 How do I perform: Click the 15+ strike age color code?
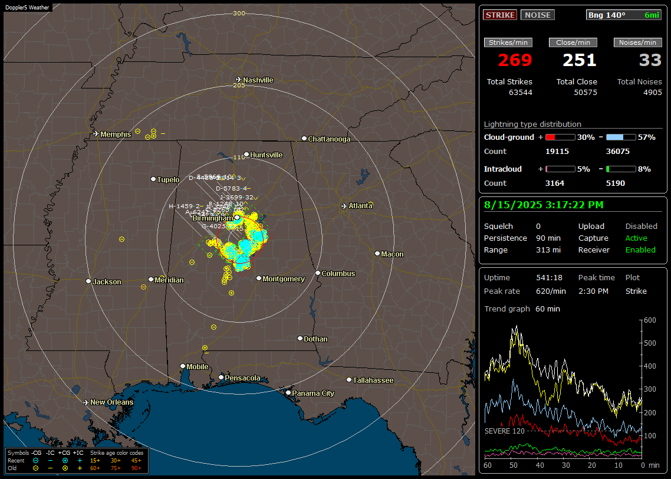pyautogui.click(x=95, y=461)
